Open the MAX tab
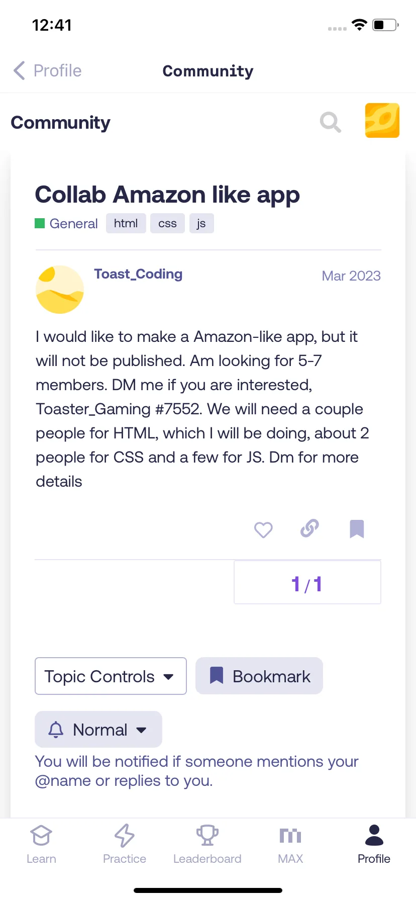 pyautogui.click(x=290, y=845)
